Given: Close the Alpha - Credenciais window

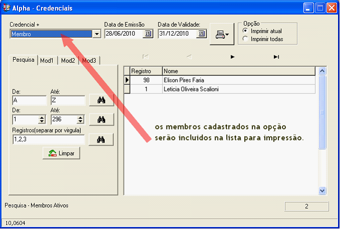Looking at the screenshot, I should pos(331,8).
